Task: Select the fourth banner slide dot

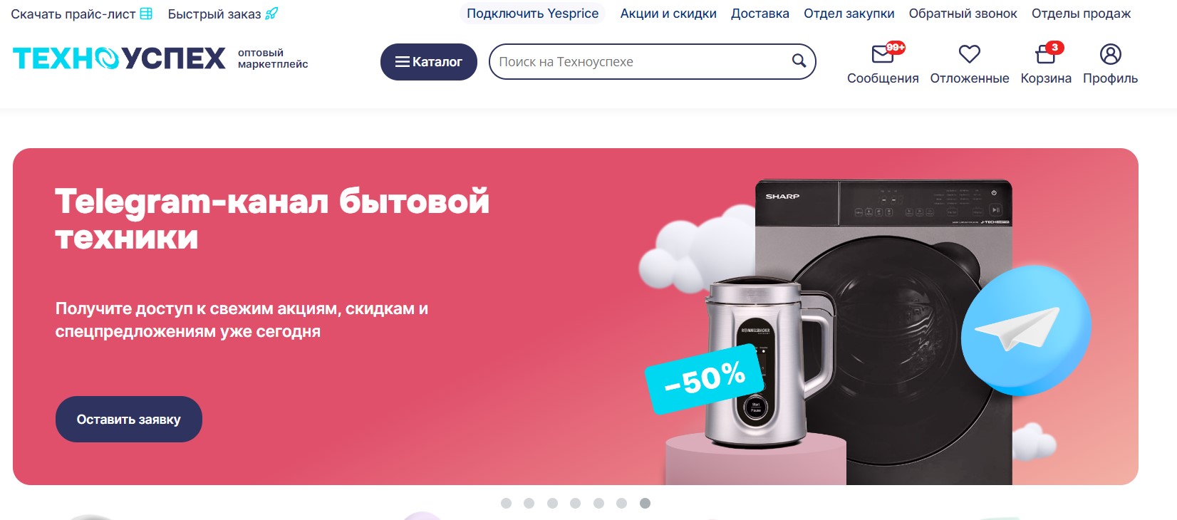Action: pos(575,503)
